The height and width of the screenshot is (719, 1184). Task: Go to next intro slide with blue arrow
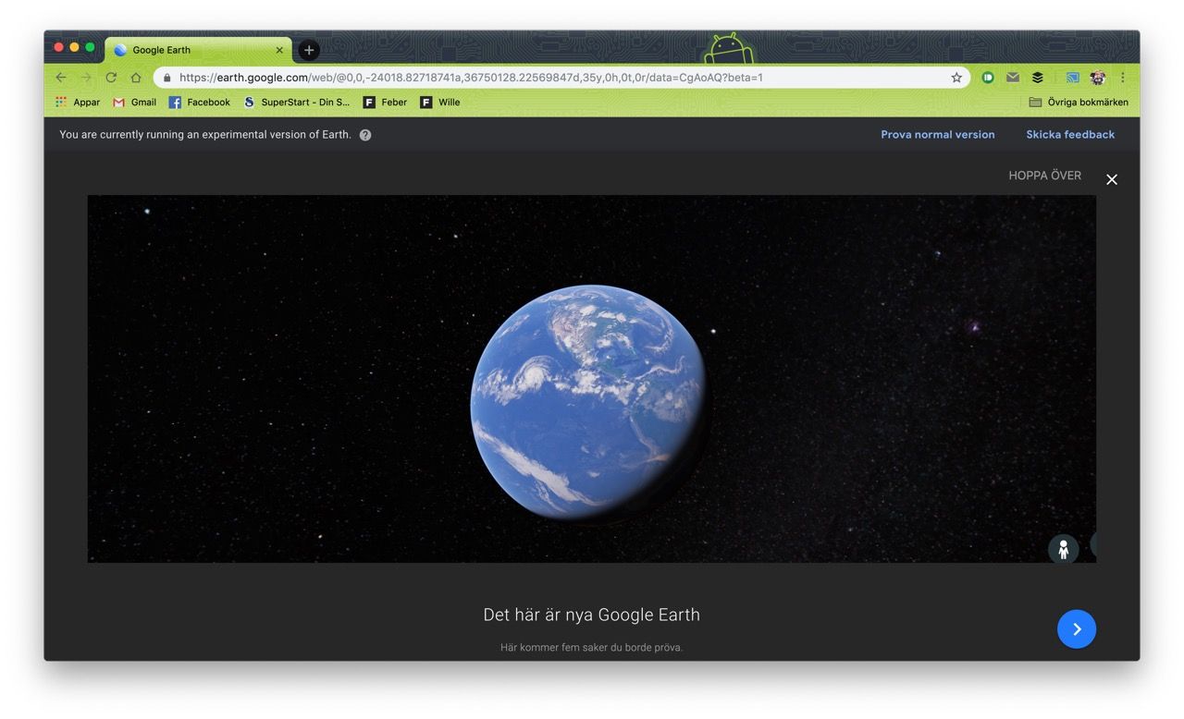(x=1077, y=629)
